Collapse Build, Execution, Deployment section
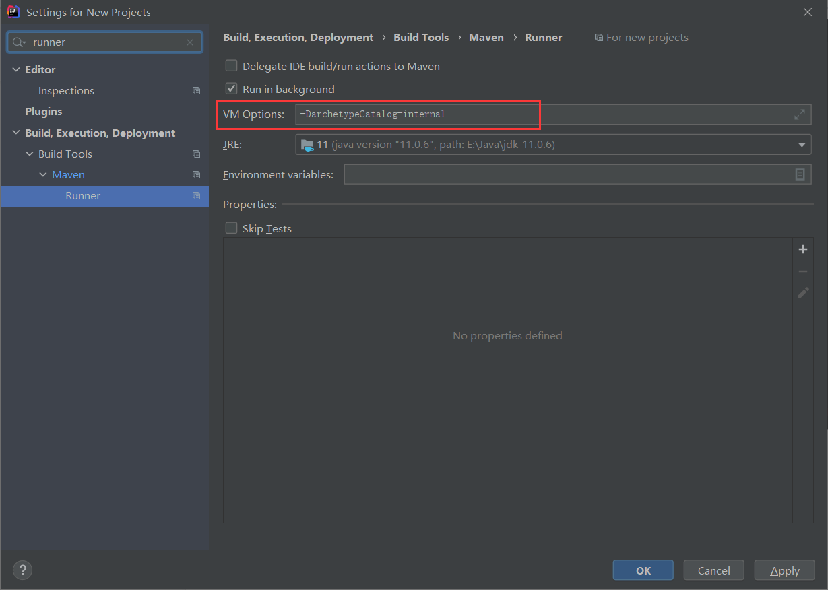The image size is (828, 590). [x=16, y=133]
